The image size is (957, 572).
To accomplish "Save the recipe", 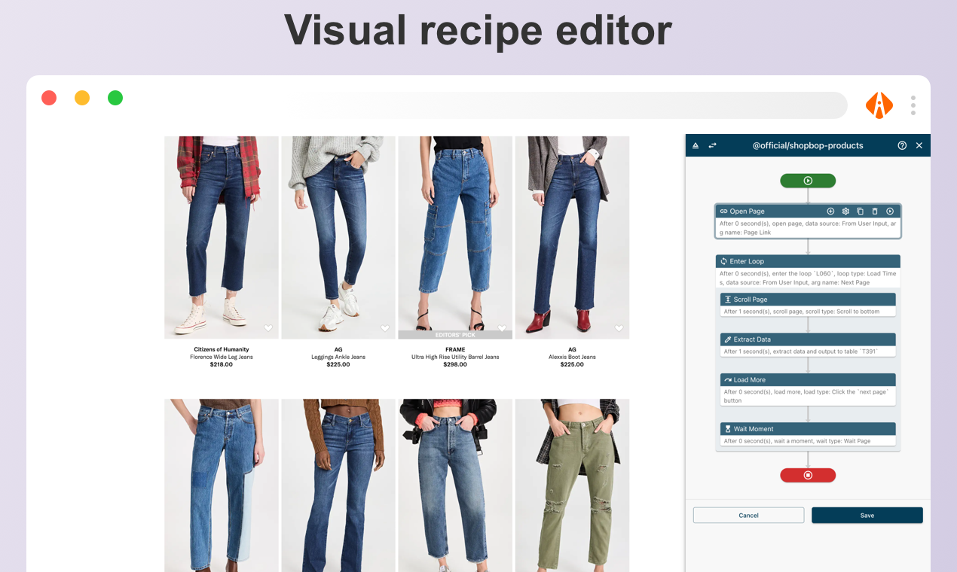I will (x=867, y=516).
